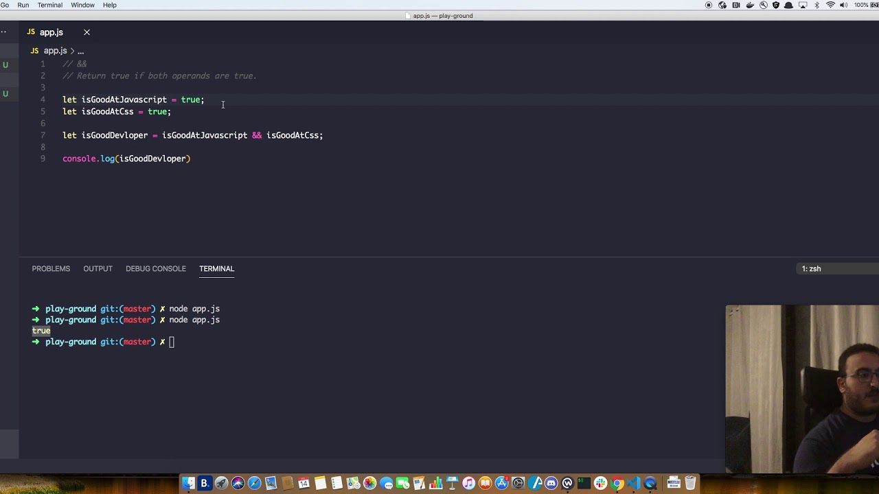Click the webcam video overlay
Viewport: 879px width, 494px height.
tap(802, 389)
